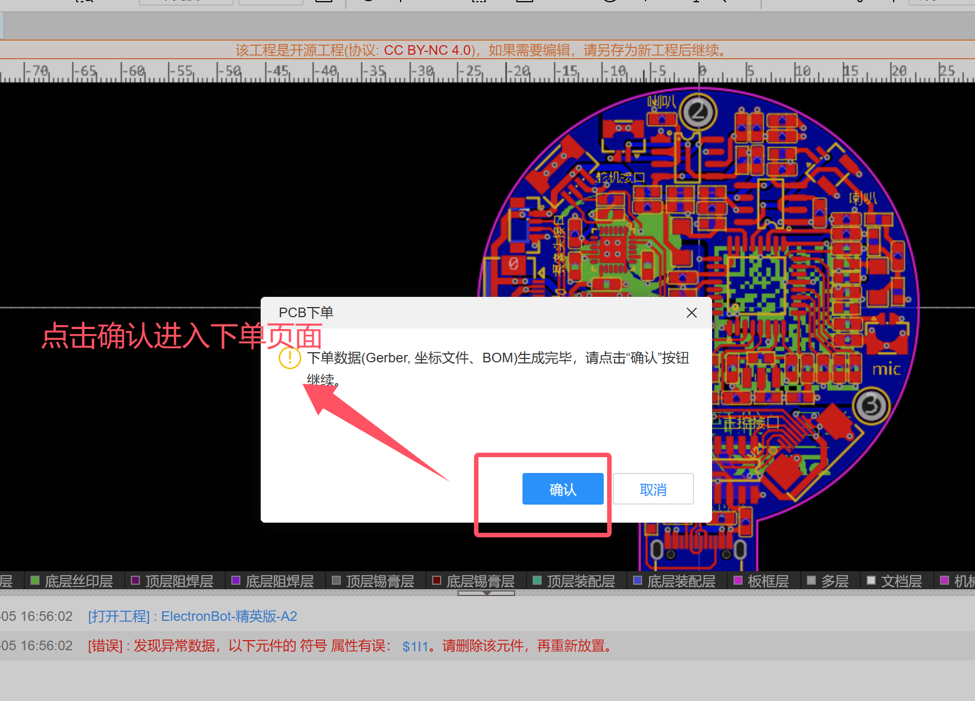Viewport: 975px width, 701px height.
Task: Open the 顶层锡膏层 layer tab
Action: point(373,581)
